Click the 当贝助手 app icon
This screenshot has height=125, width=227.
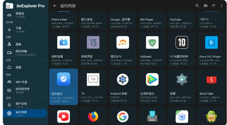(63, 79)
